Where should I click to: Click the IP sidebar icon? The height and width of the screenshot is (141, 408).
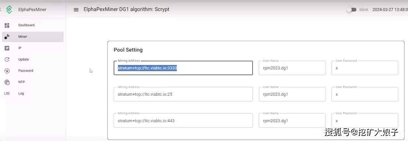pos(7,48)
